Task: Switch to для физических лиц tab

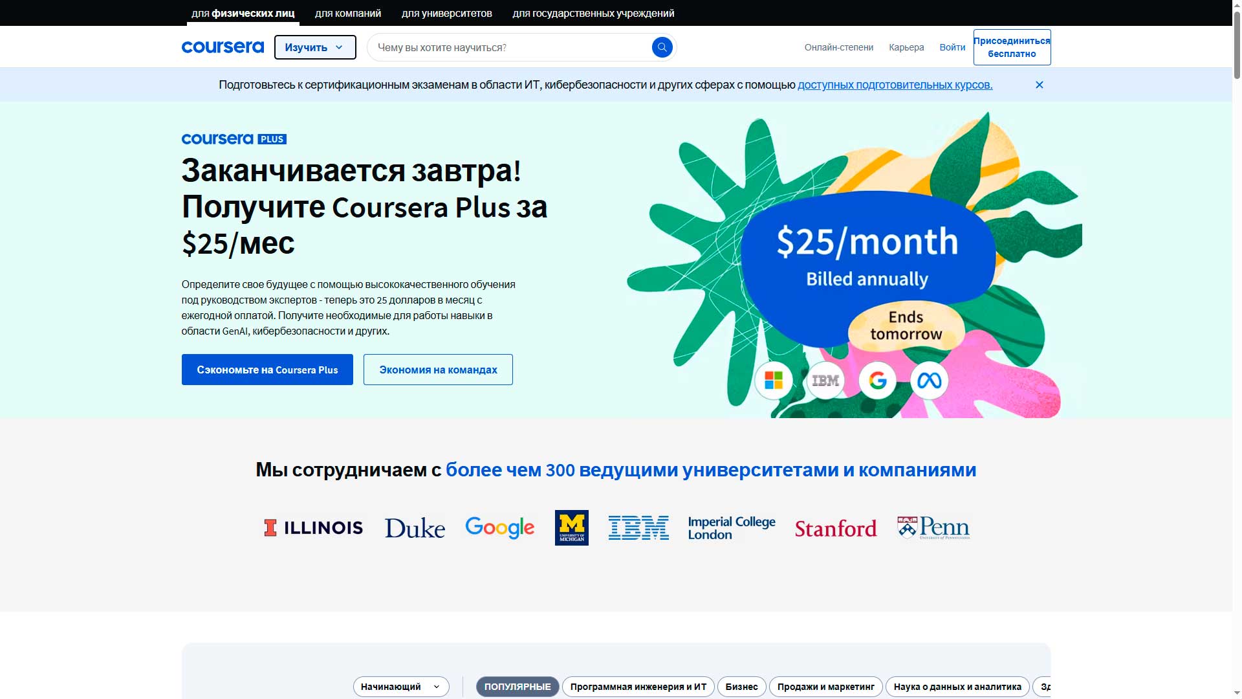Action: coord(243,13)
